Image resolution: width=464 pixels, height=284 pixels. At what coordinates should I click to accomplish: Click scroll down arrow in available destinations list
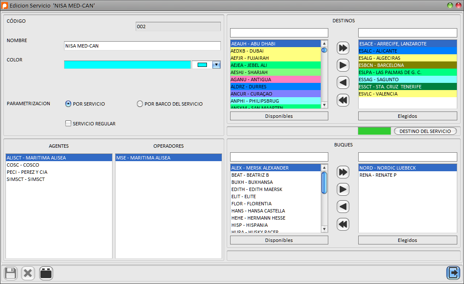325,105
